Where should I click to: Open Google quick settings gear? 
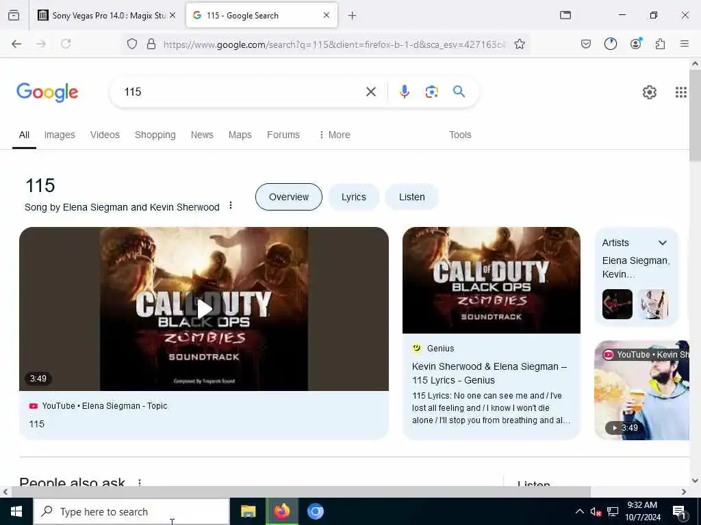point(649,92)
